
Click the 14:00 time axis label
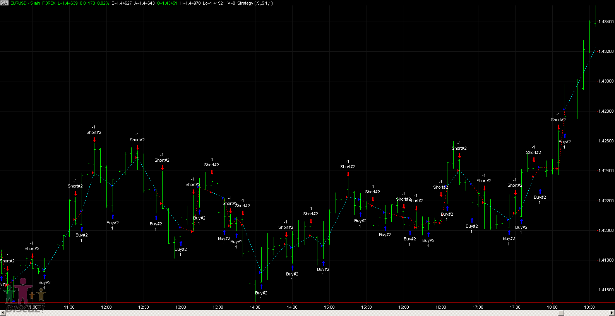(255, 307)
